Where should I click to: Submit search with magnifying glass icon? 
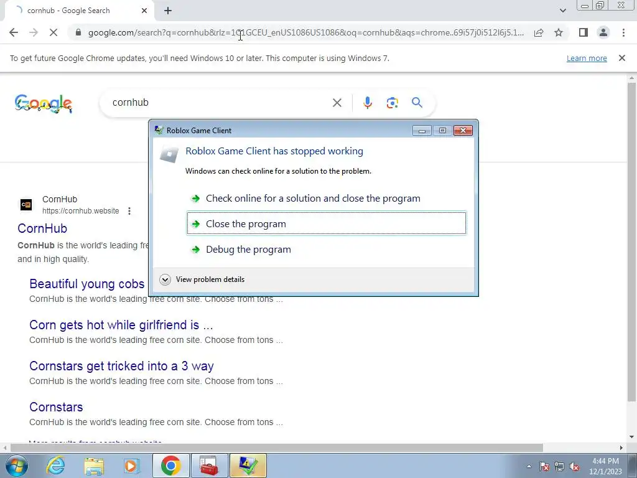(x=417, y=103)
